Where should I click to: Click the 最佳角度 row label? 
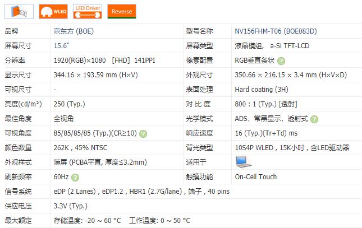[x=18, y=119]
